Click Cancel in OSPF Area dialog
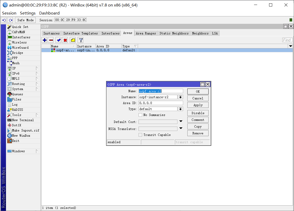Screen dimensions: 294x211 click(x=198, y=98)
